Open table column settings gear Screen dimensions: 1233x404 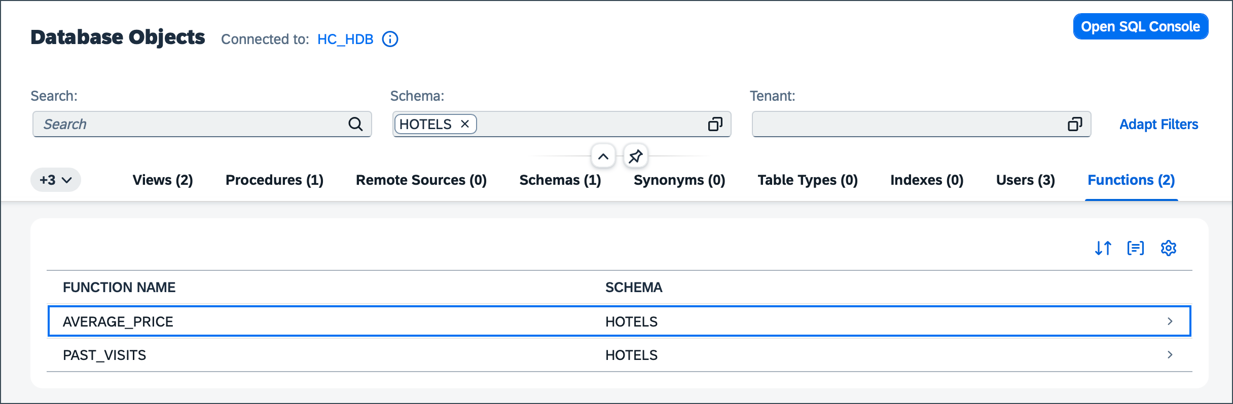[x=1168, y=248]
